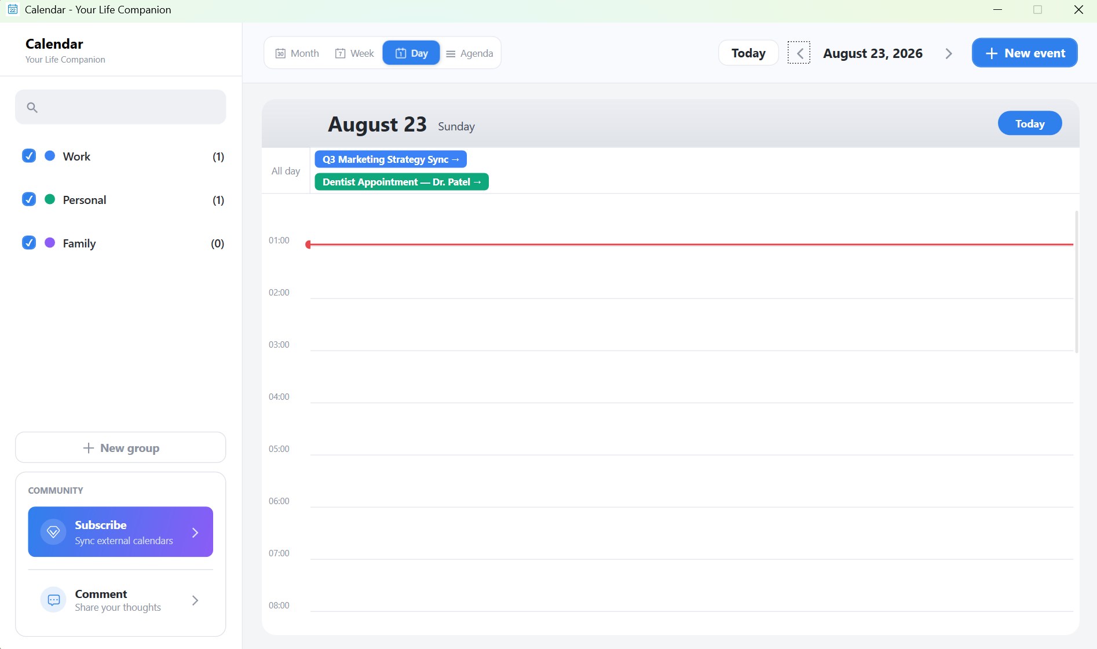Image resolution: width=1097 pixels, height=649 pixels.
Task: Uncheck the Personal calendar checkbox
Action: click(x=29, y=199)
